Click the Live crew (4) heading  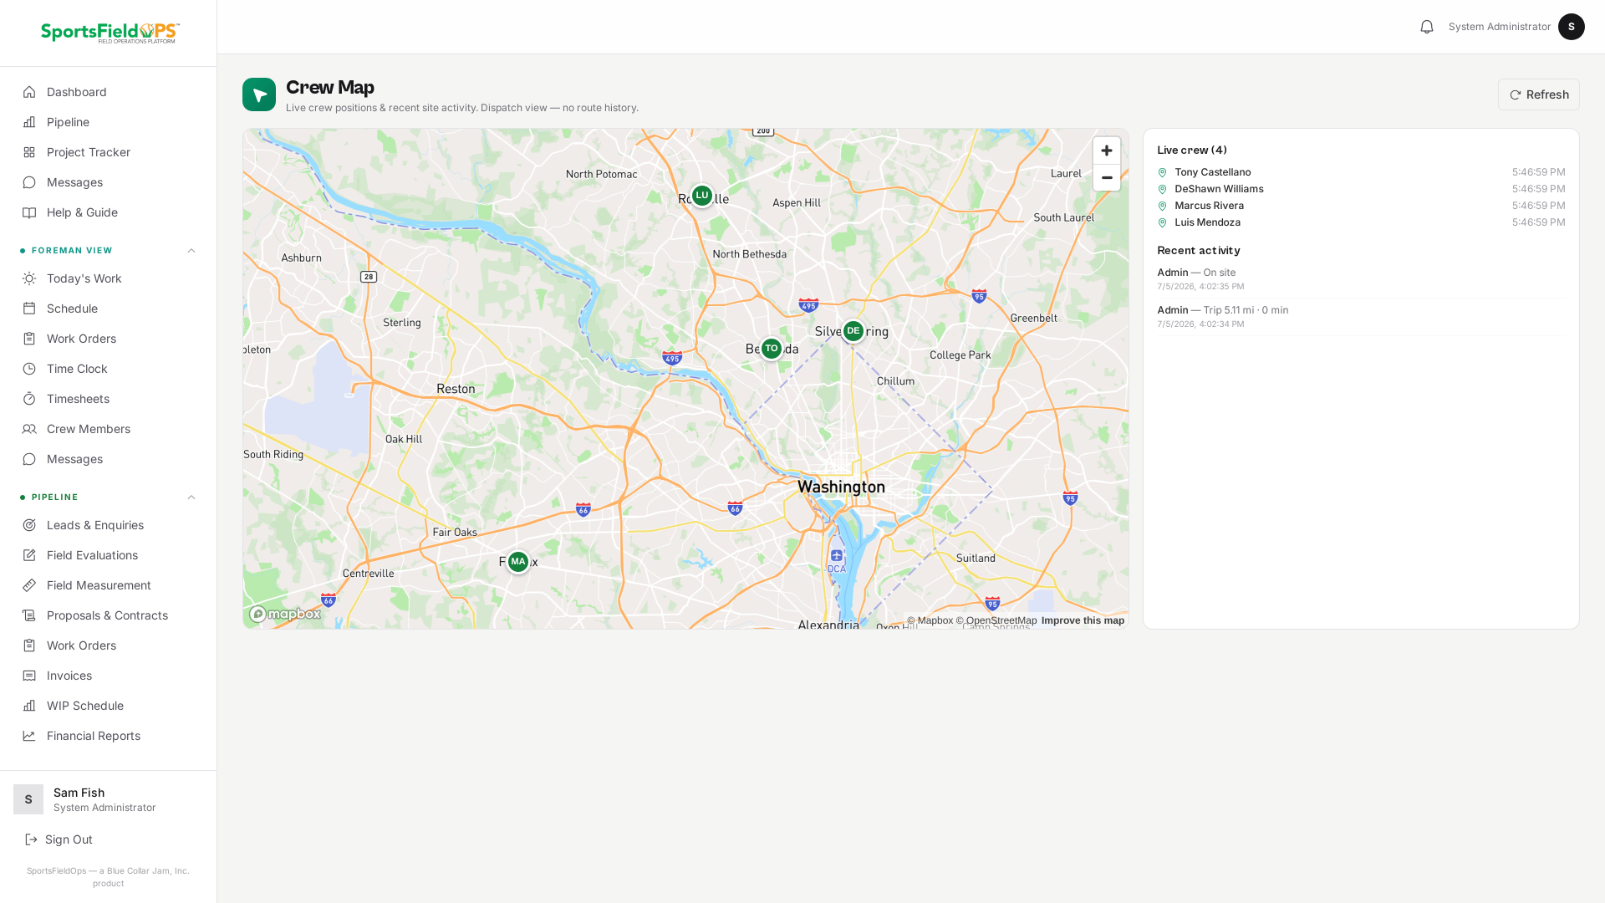point(1192,150)
